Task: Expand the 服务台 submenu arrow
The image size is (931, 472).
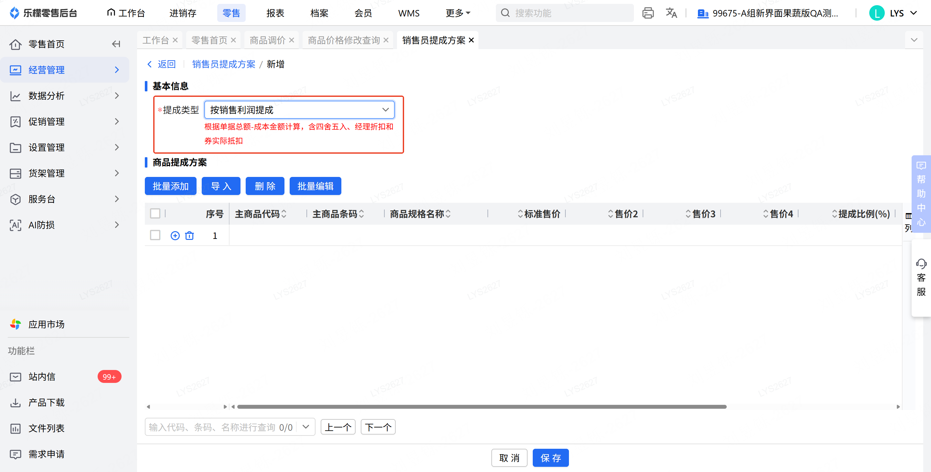Action: pos(117,199)
